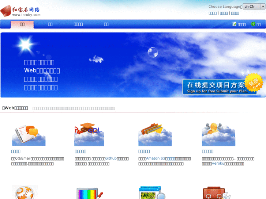
Task: Click the sign up free submit plan banner
Action: (220, 87)
